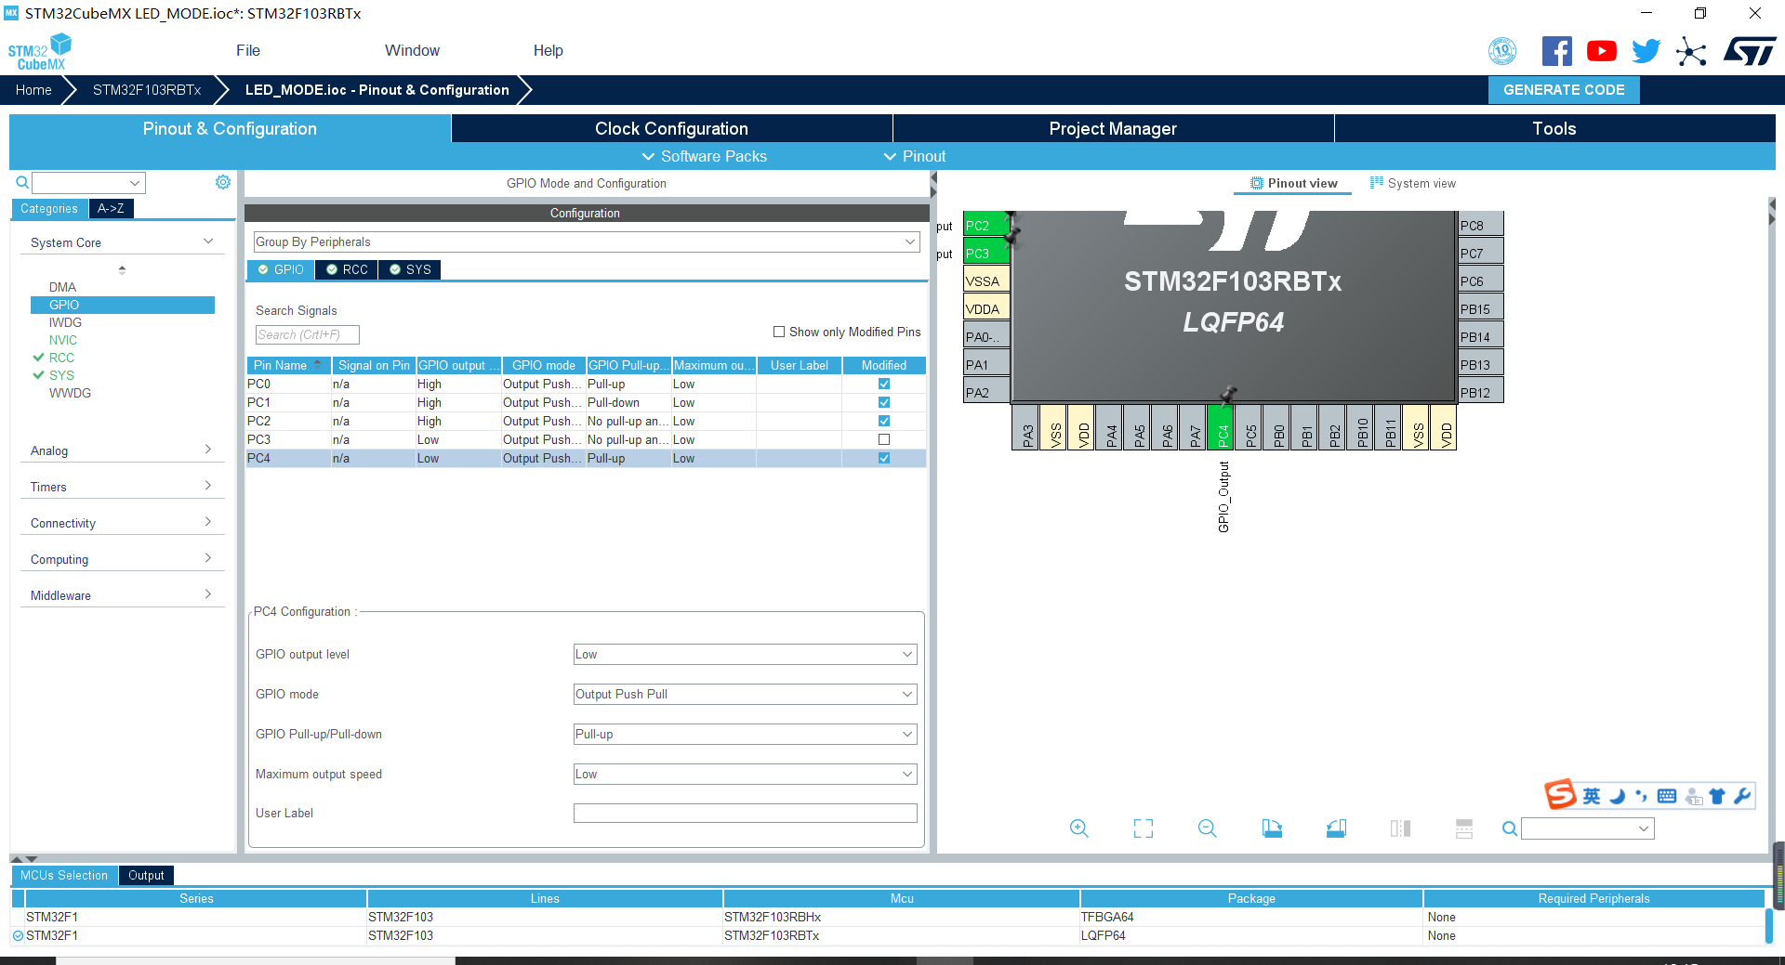Flip the chip vertically icon
The height and width of the screenshot is (965, 1785).
pos(1464,828)
